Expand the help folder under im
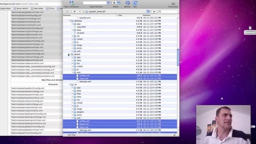The image size is (256, 144). click(x=72, y=97)
